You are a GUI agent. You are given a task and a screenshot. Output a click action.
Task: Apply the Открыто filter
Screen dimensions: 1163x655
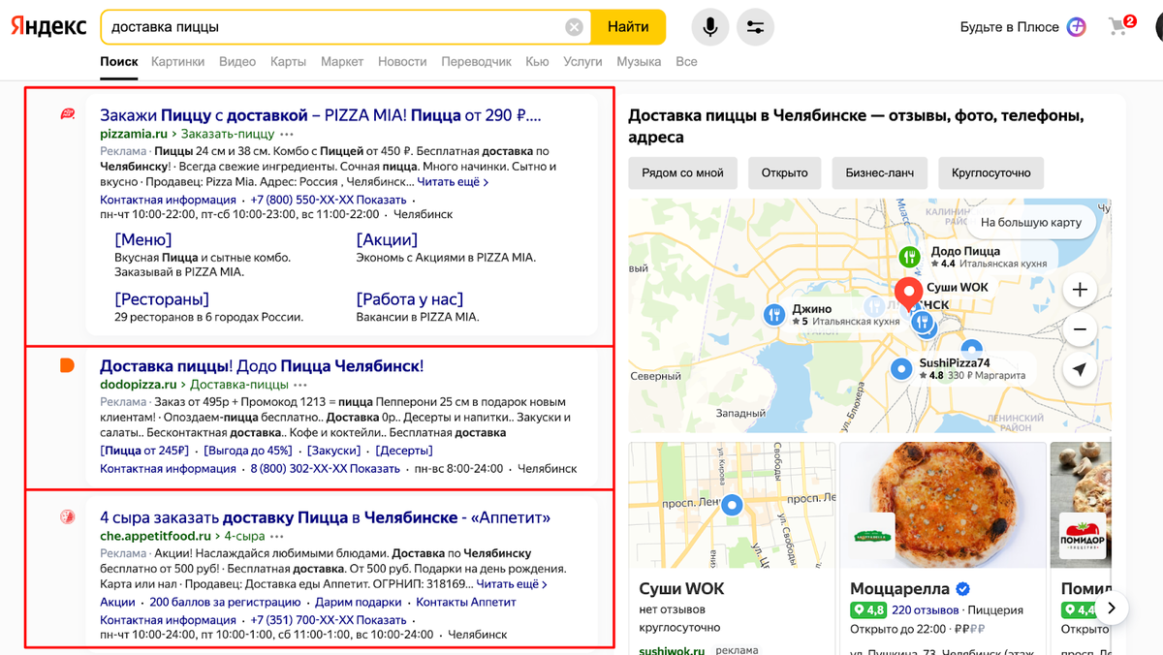pos(784,172)
